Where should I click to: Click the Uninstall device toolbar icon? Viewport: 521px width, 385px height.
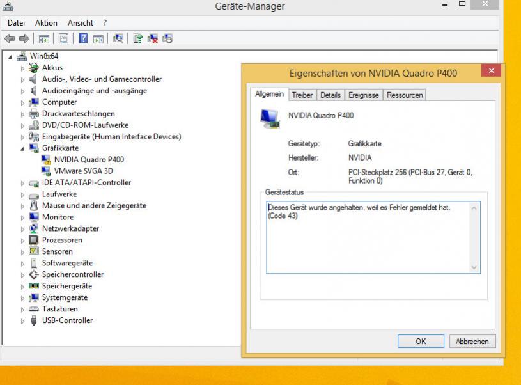click(153, 38)
